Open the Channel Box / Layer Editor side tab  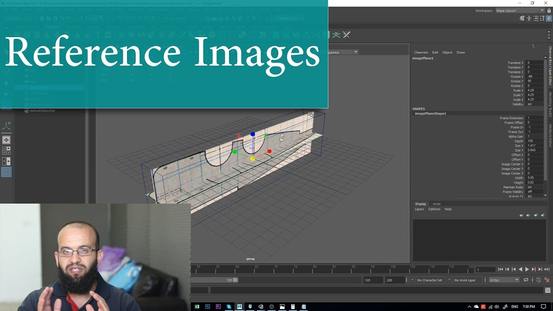[x=550, y=66]
